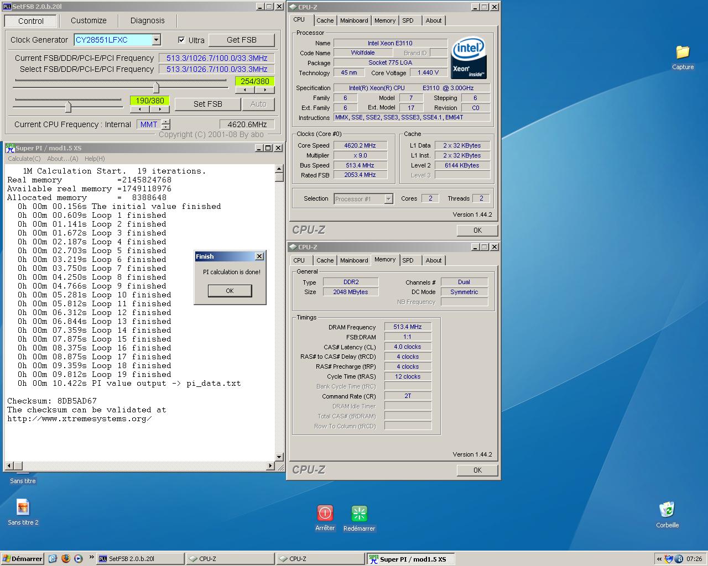Click the Redémarrer restart desktop icon
Screen dimensions: 708x566
click(x=359, y=518)
